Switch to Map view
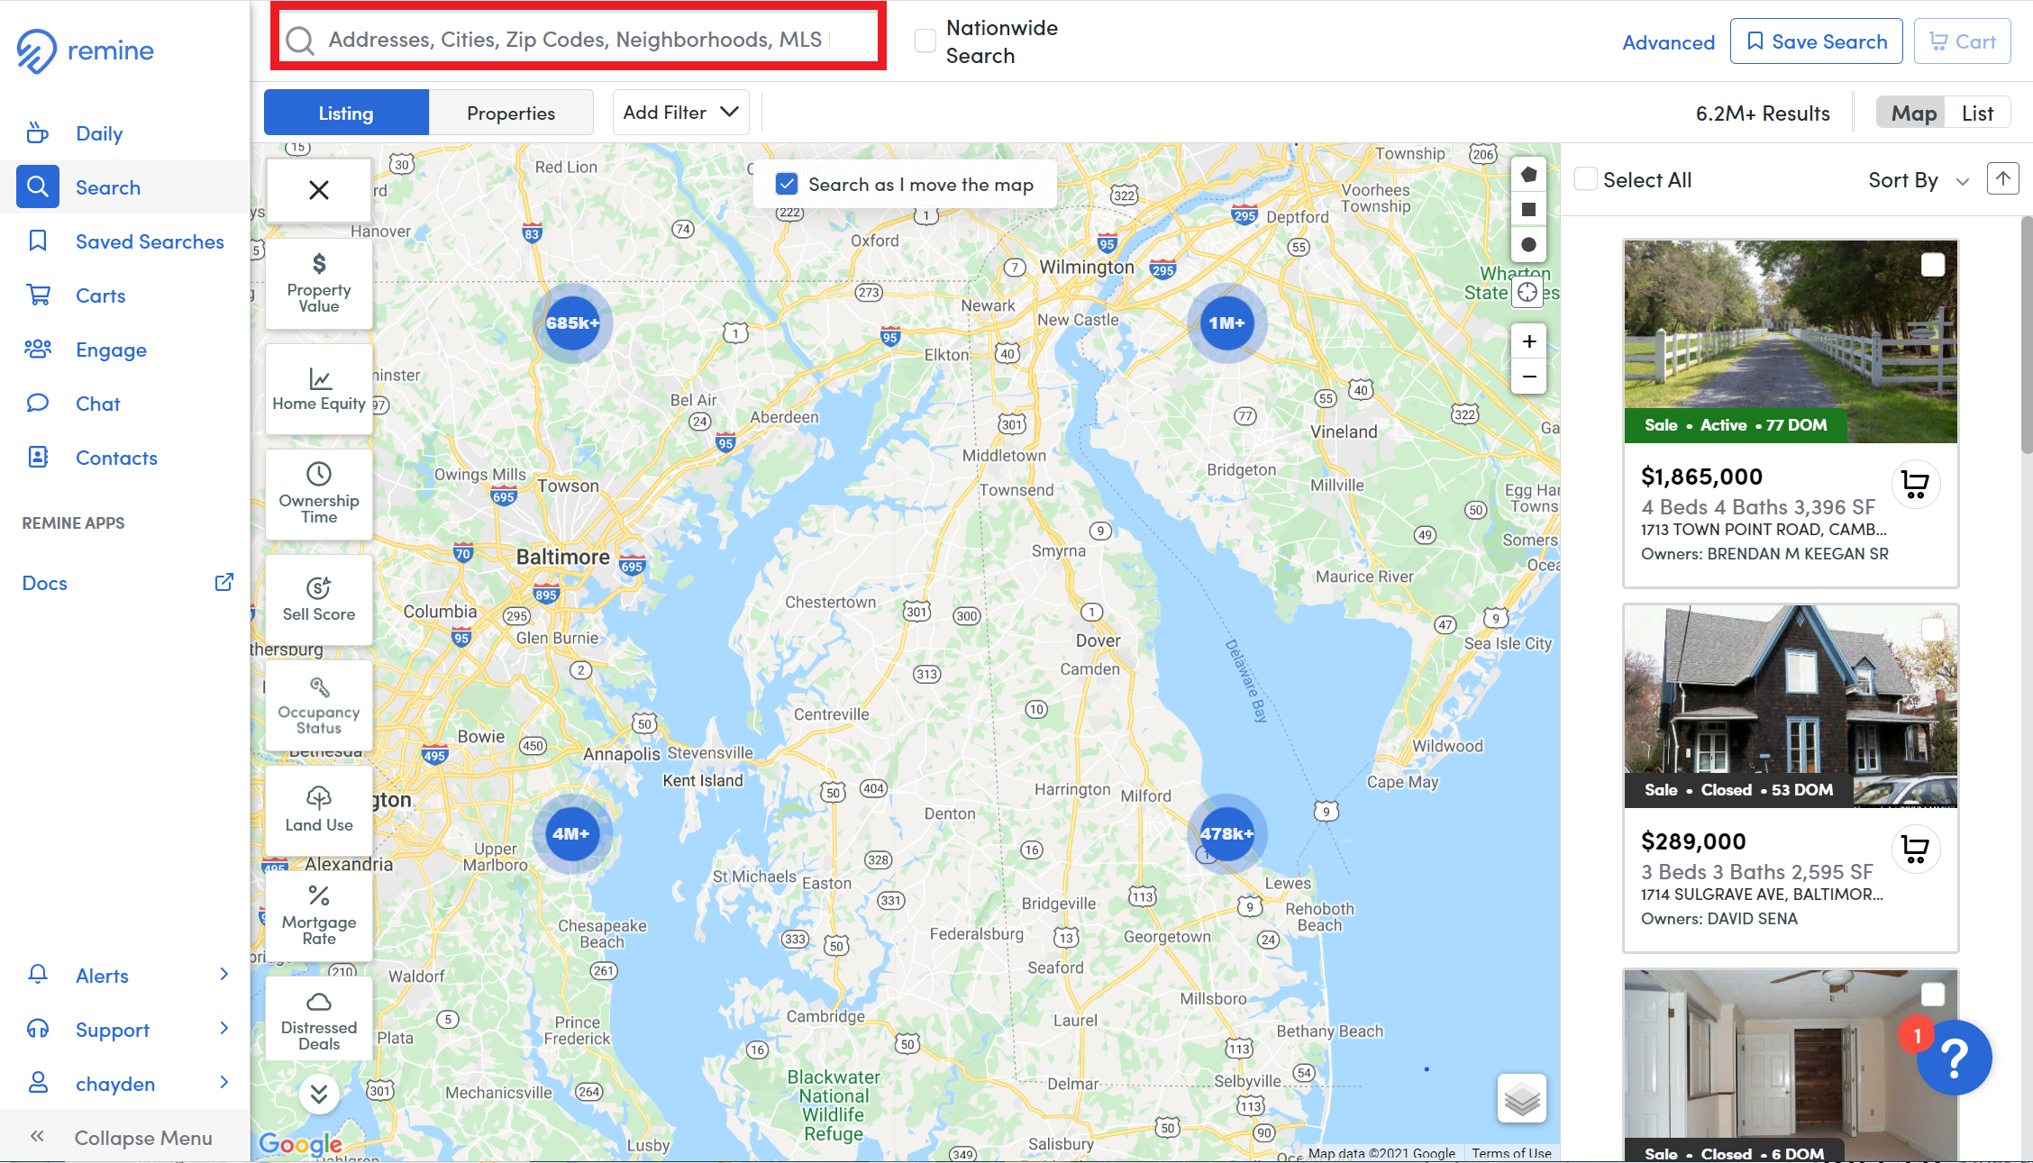The width and height of the screenshot is (2033, 1163). [x=1913, y=113]
